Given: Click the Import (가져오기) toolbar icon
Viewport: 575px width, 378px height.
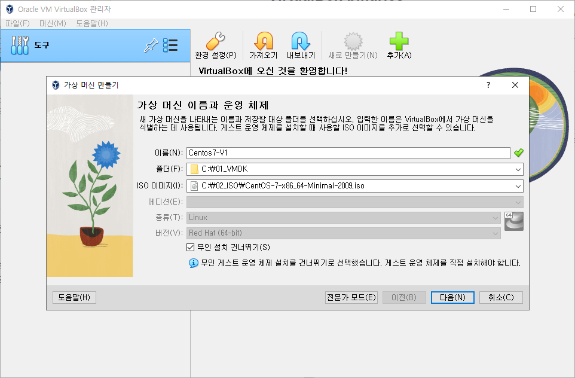Looking at the screenshot, I should [264, 41].
